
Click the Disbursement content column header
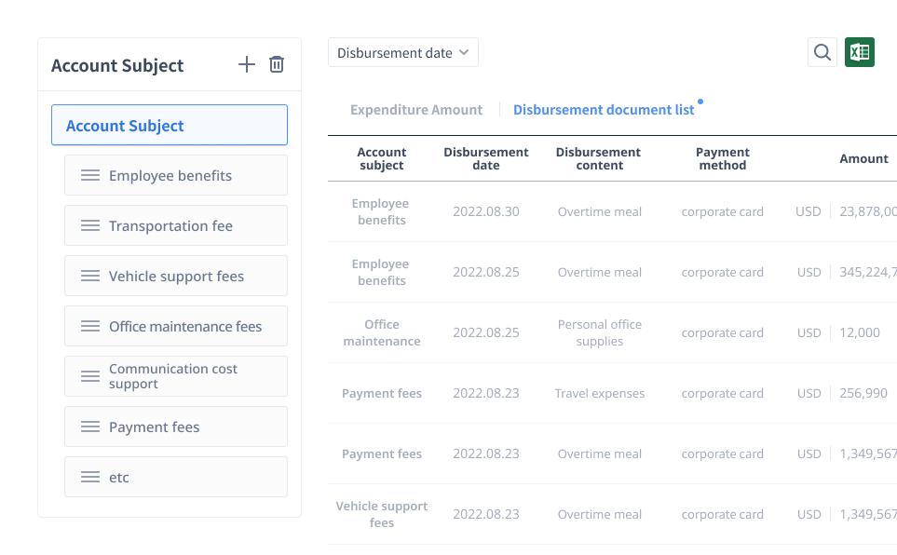[x=599, y=158]
